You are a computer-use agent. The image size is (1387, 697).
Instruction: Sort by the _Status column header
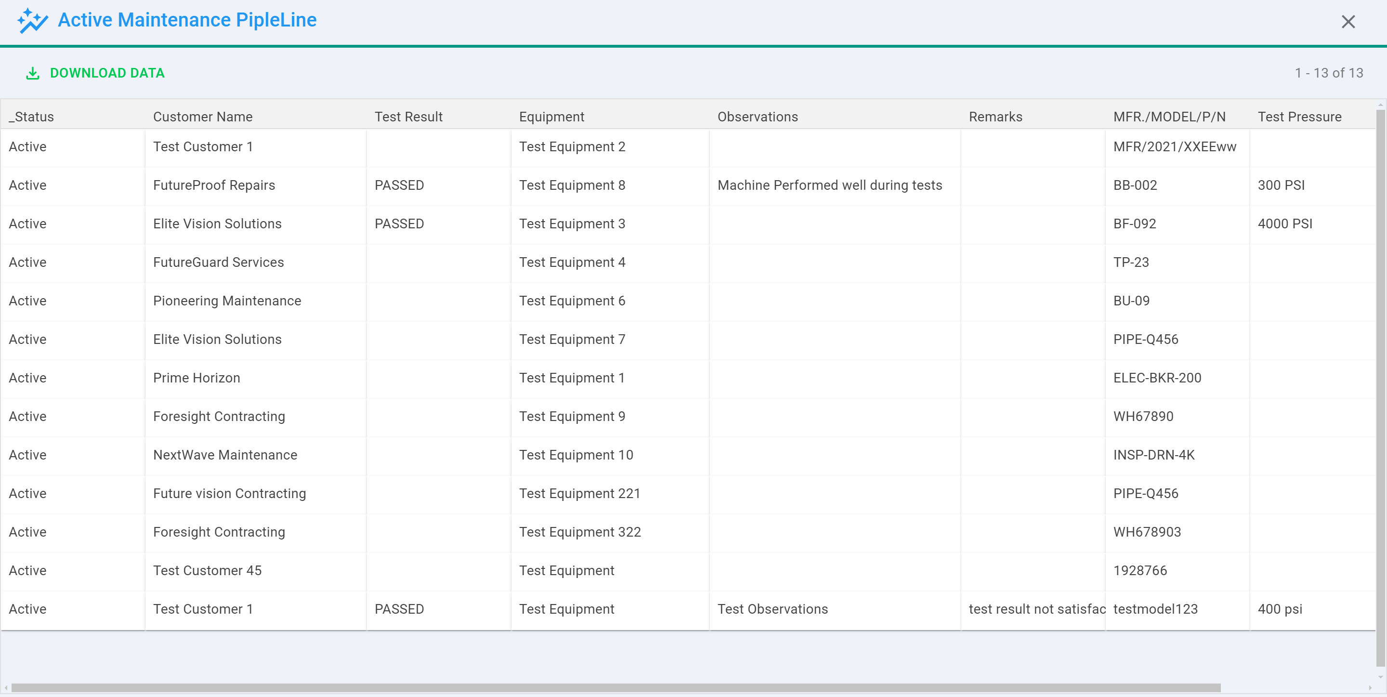31,117
